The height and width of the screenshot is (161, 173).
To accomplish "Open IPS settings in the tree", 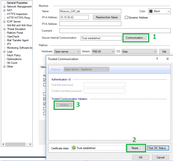I will pos(9,44).
